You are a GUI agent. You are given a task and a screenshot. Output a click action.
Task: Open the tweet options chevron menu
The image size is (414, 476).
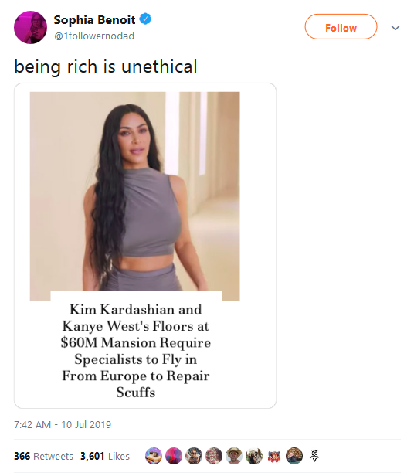[395, 28]
